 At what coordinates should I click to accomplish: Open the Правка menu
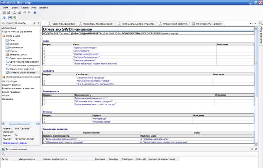pyautogui.click(x=15, y=8)
